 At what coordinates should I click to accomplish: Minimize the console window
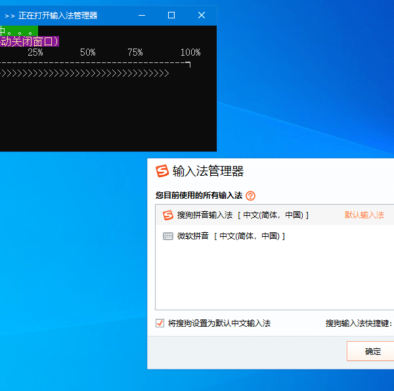pyautogui.click(x=141, y=15)
